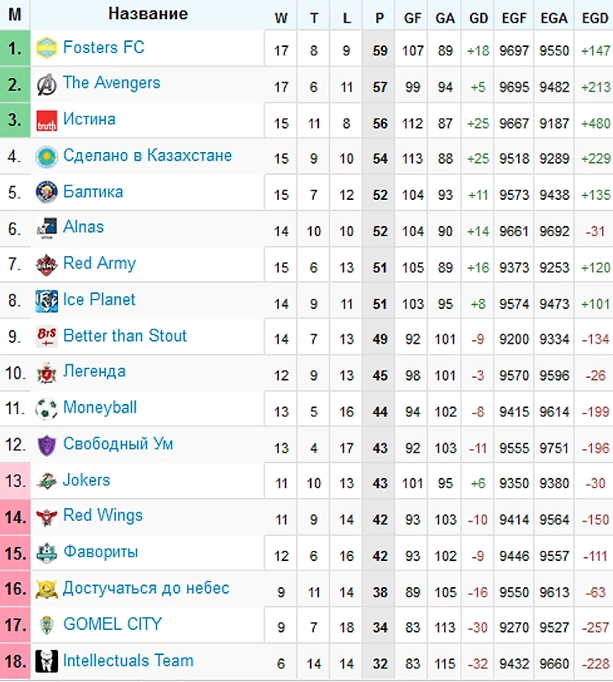Click the Fosters FC team logo
This screenshot has width=613, height=682.
(x=46, y=48)
